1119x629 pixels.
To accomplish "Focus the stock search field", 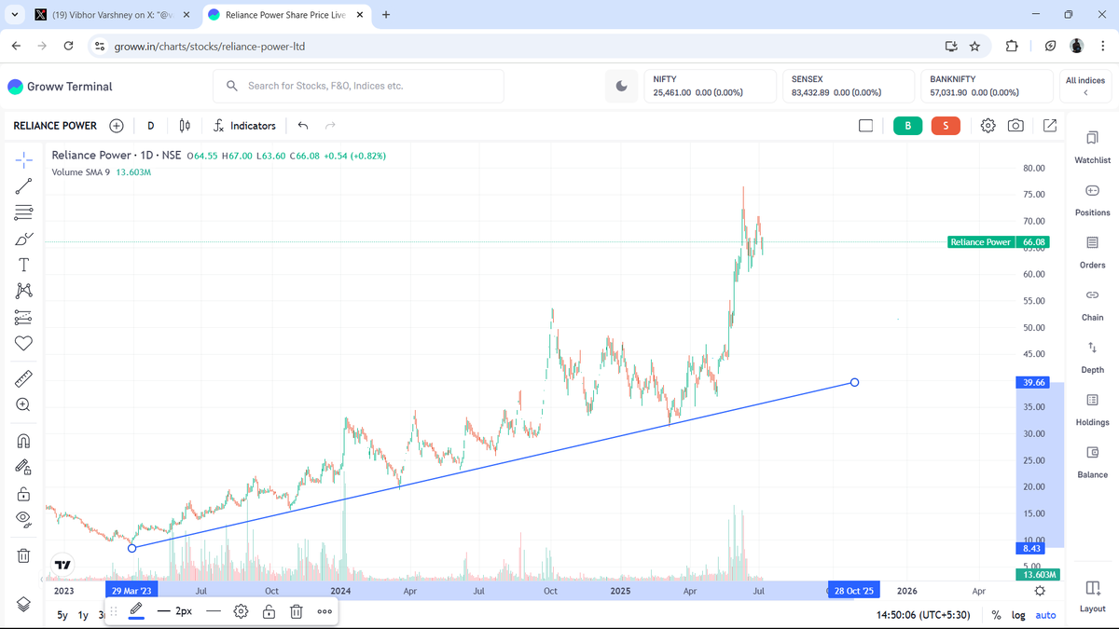I will (359, 86).
